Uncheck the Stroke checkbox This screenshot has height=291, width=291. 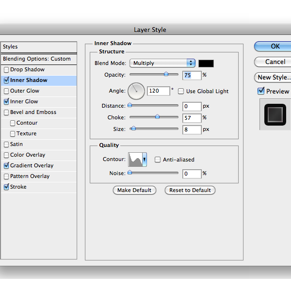pyautogui.click(x=6, y=187)
